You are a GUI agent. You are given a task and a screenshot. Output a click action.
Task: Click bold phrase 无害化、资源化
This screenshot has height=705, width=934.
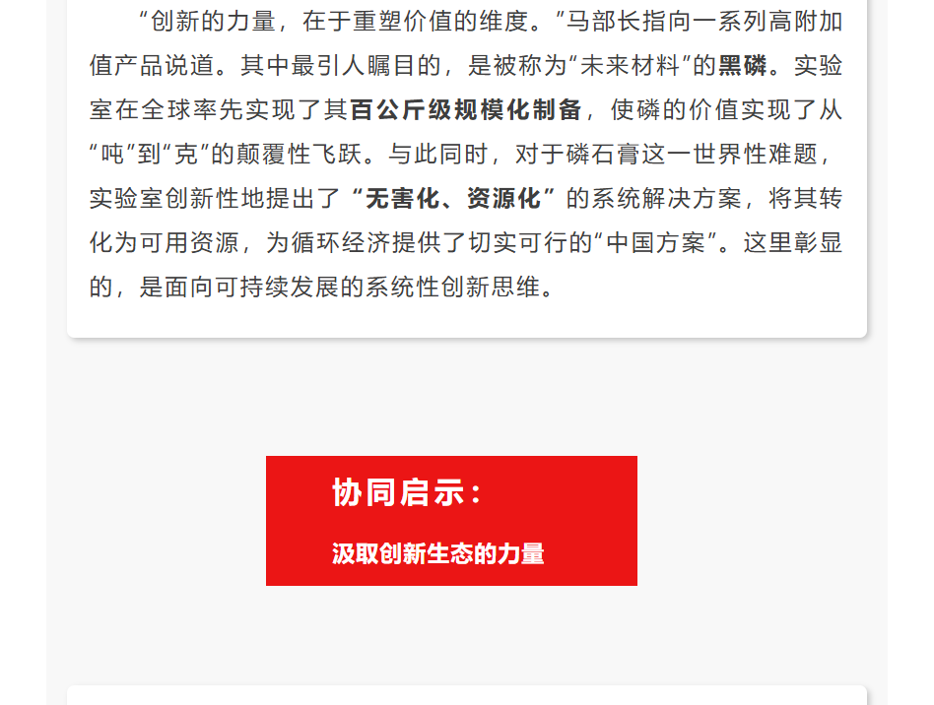pos(452,198)
